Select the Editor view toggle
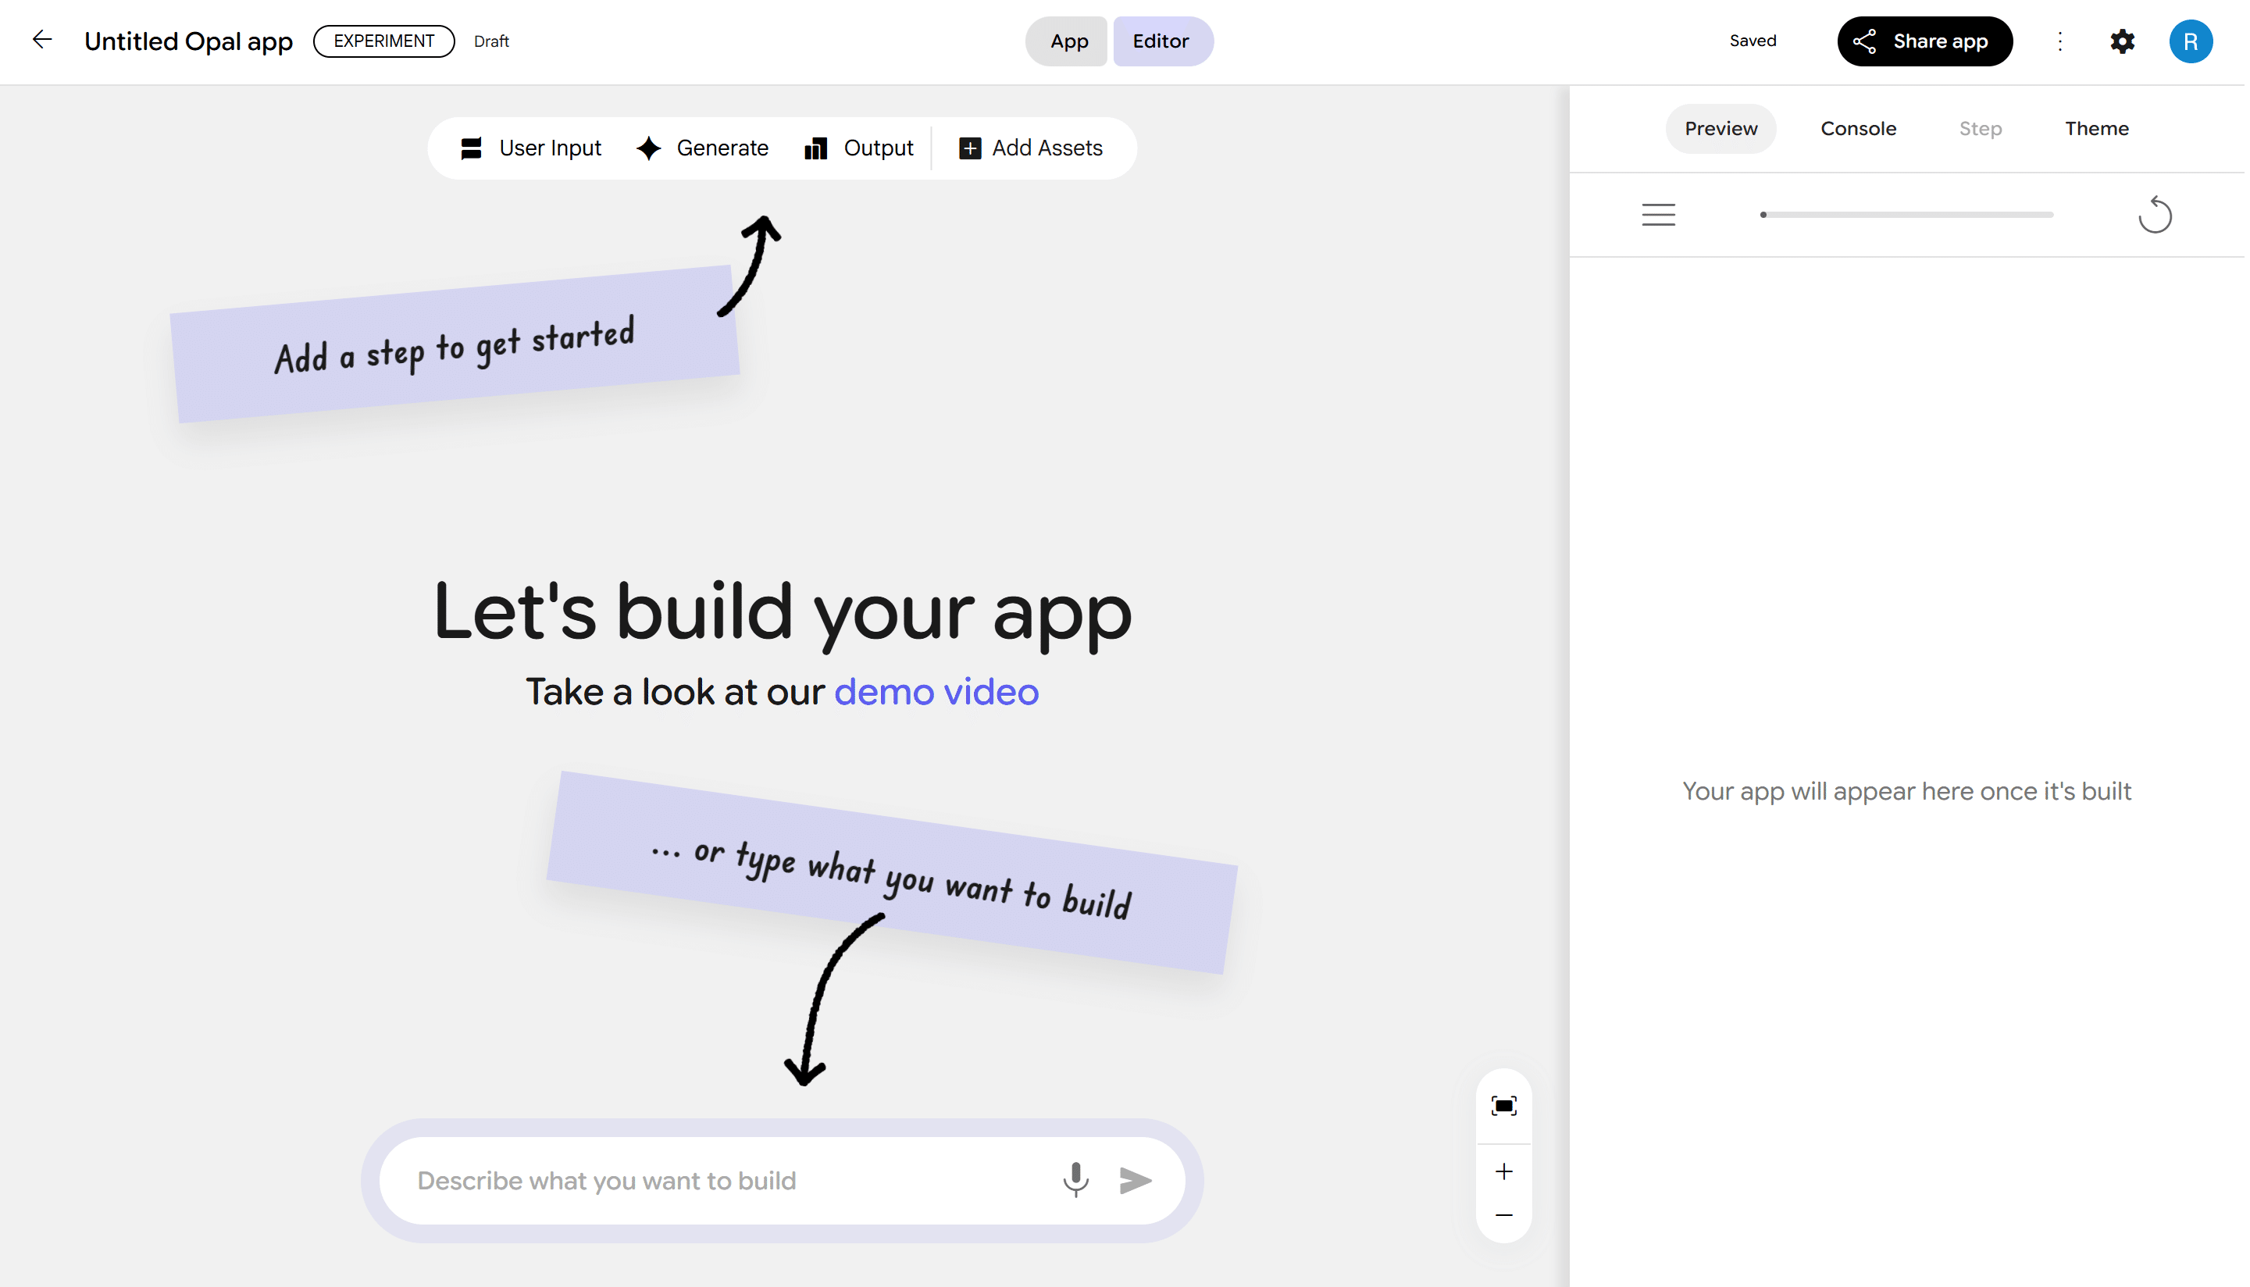Image resolution: width=2250 pixels, height=1287 pixels. pos(1161,41)
